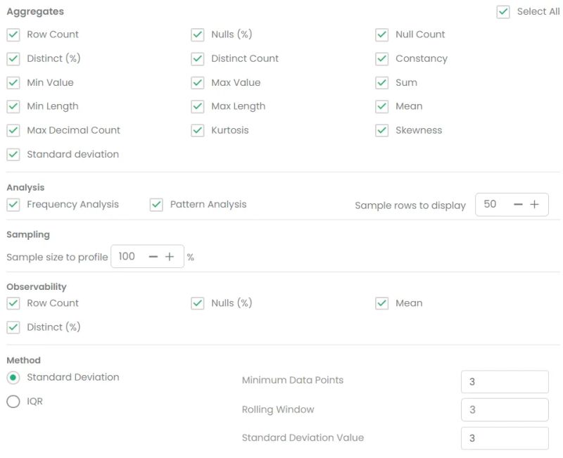
Task: Uncheck the Nulls (%) aggregate
Action: (197, 34)
